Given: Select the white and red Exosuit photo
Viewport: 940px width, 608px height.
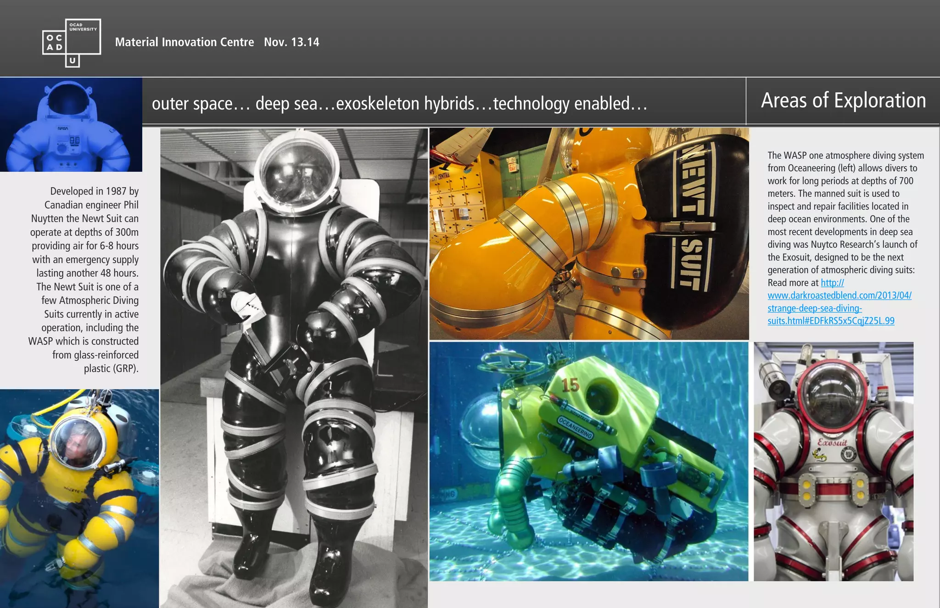Looking at the screenshot, I should click(x=834, y=461).
